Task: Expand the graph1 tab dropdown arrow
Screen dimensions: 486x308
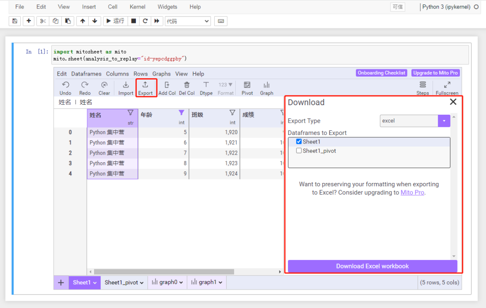Action: click(220, 283)
